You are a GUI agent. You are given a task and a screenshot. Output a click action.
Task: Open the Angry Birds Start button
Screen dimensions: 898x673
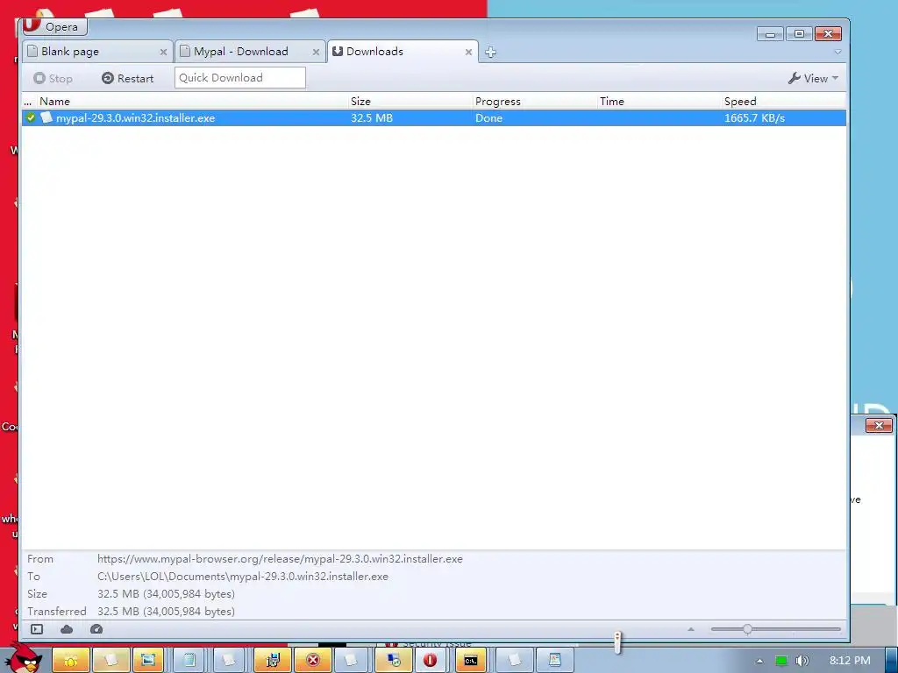coord(25,658)
